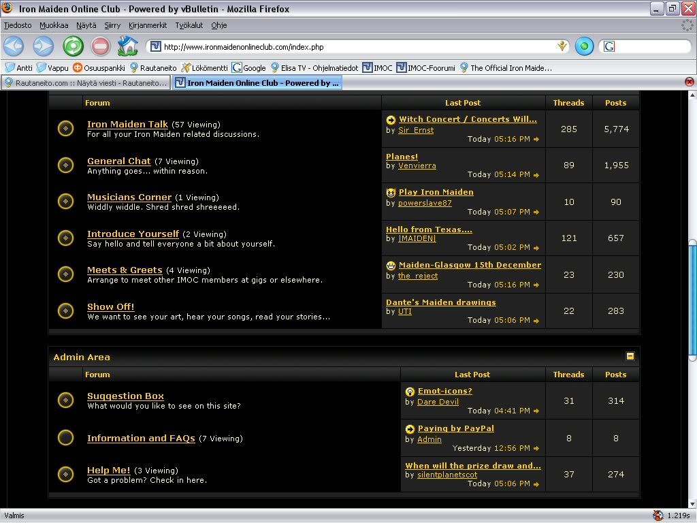Go to last post arrow at Yesterday 12:56 PM
Viewport: 697px width, 523px height.
click(536, 448)
